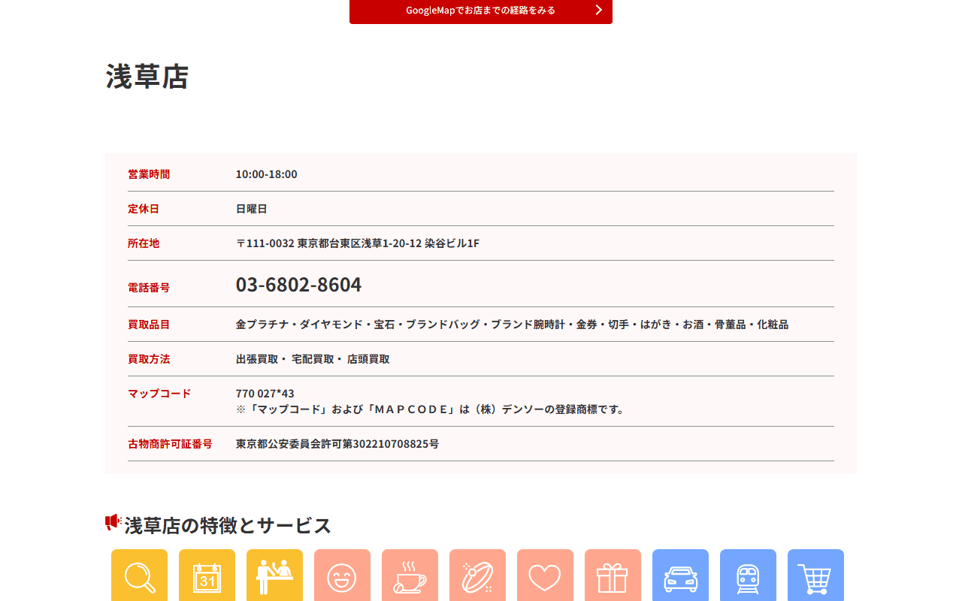The width and height of the screenshot is (962, 601).
Task: Click the 日曜日 closed day value
Action: [252, 209]
